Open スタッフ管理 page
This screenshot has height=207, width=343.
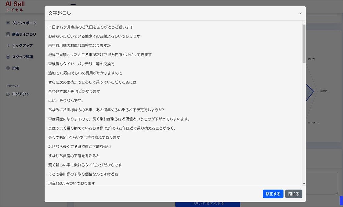point(22,57)
